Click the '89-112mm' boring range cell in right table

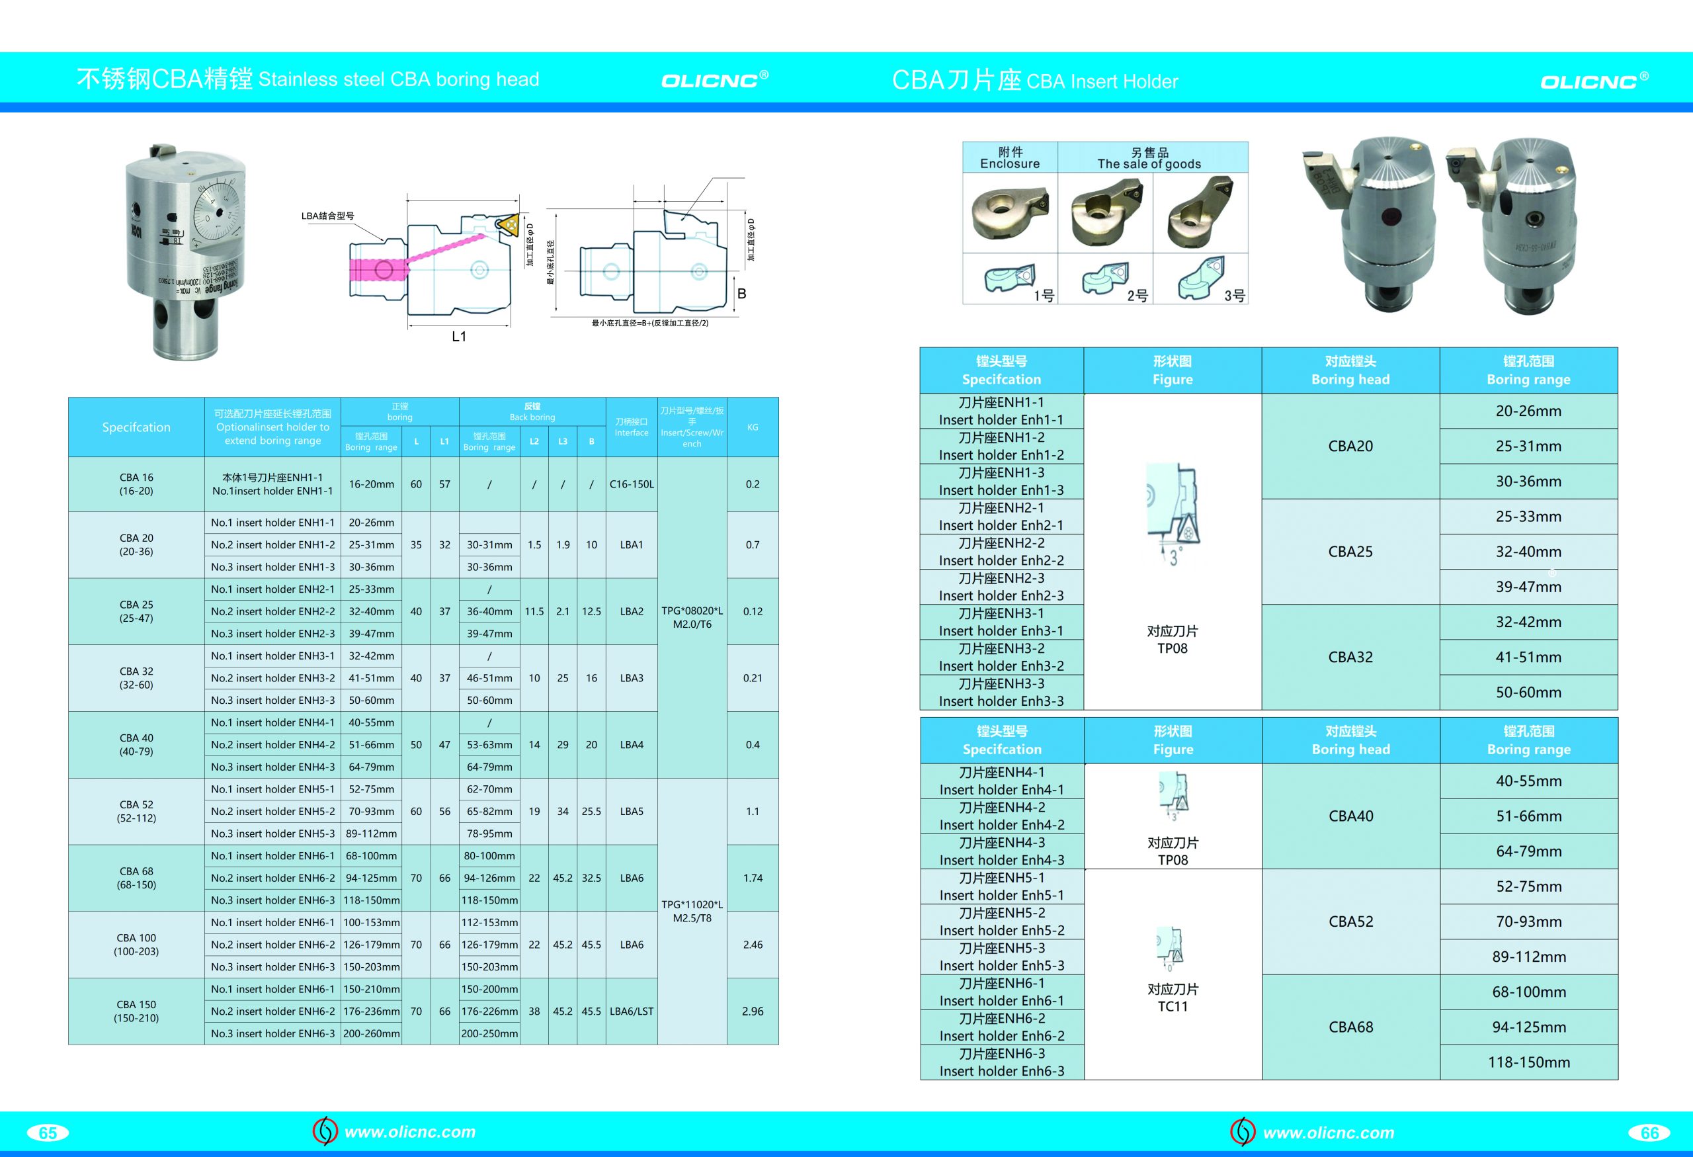1528,957
